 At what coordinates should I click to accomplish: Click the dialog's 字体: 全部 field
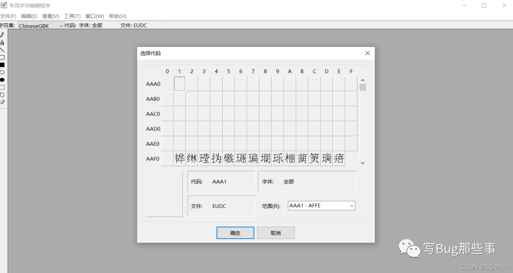(307, 181)
